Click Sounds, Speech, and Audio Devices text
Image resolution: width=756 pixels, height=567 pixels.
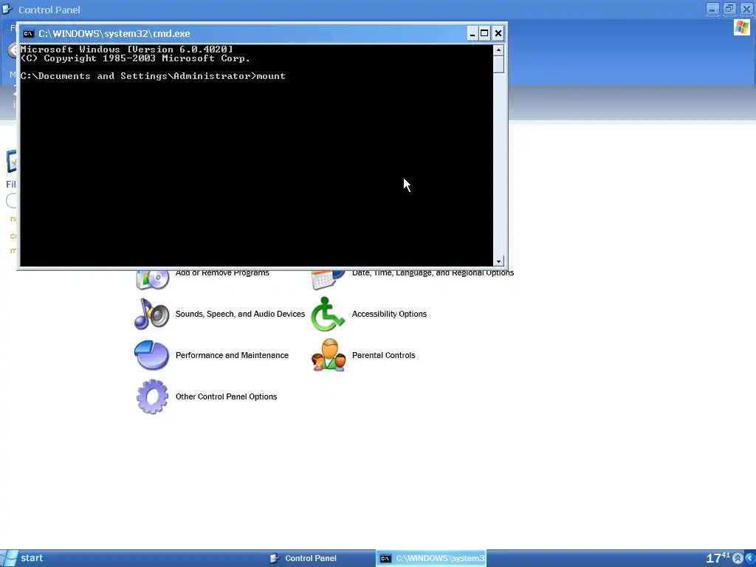click(x=240, y=314)
